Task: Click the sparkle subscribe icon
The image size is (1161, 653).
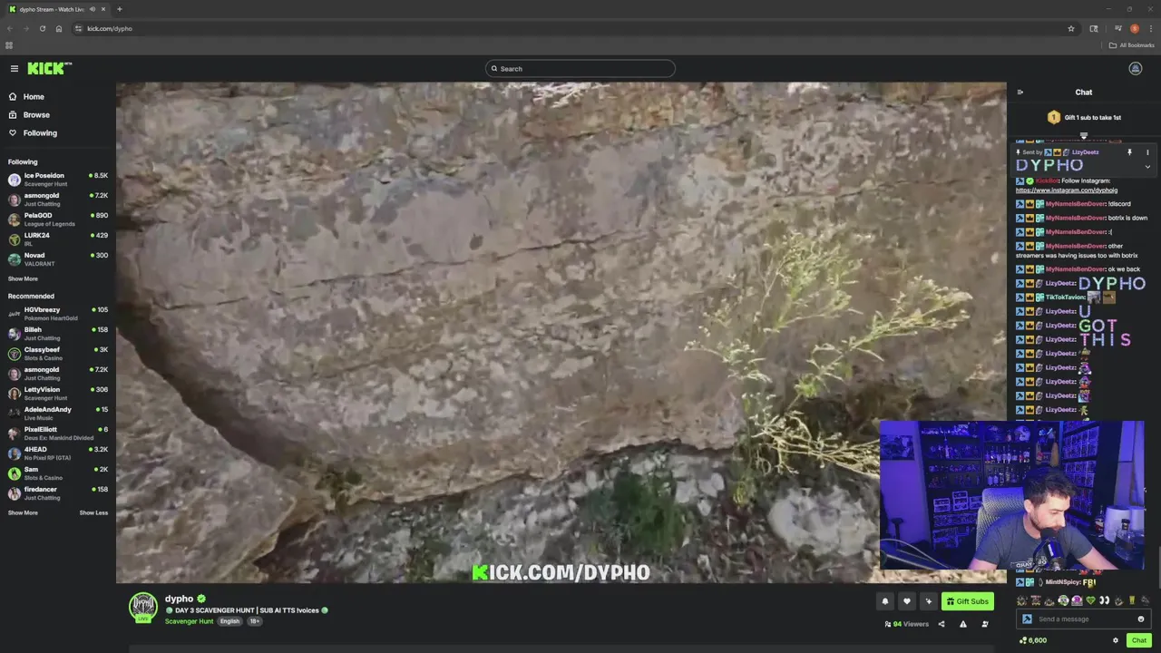Action: pyautogui.click(x=928, y=601)
